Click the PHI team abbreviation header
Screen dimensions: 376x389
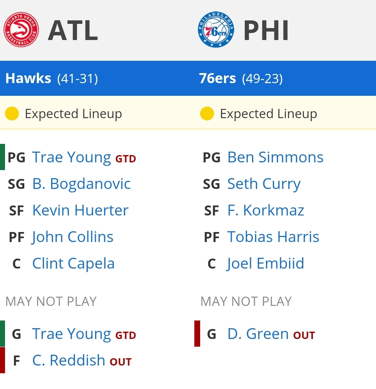266,30
